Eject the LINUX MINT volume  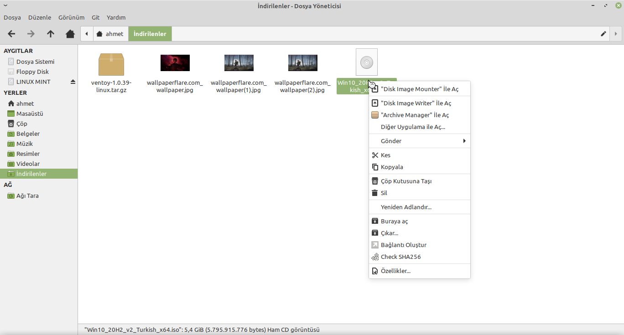(x=73, y=82)
